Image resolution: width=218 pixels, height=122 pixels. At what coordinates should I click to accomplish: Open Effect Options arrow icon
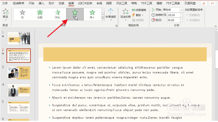pyautogui.click(x=111, y=12)
